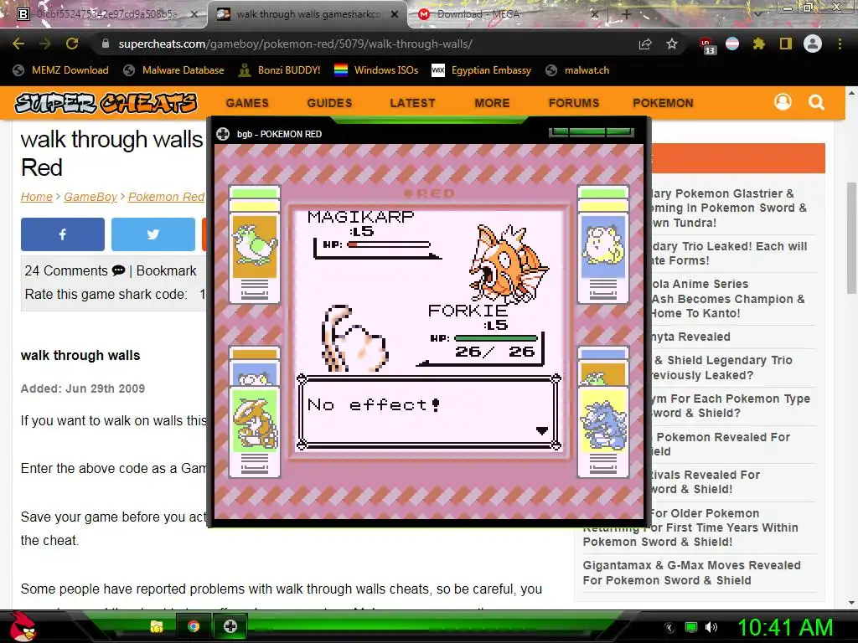The width and height of the screenshot is (858, 643).
Task: Open Egyptian Embassy bookmark
Action: coord(482,70)
